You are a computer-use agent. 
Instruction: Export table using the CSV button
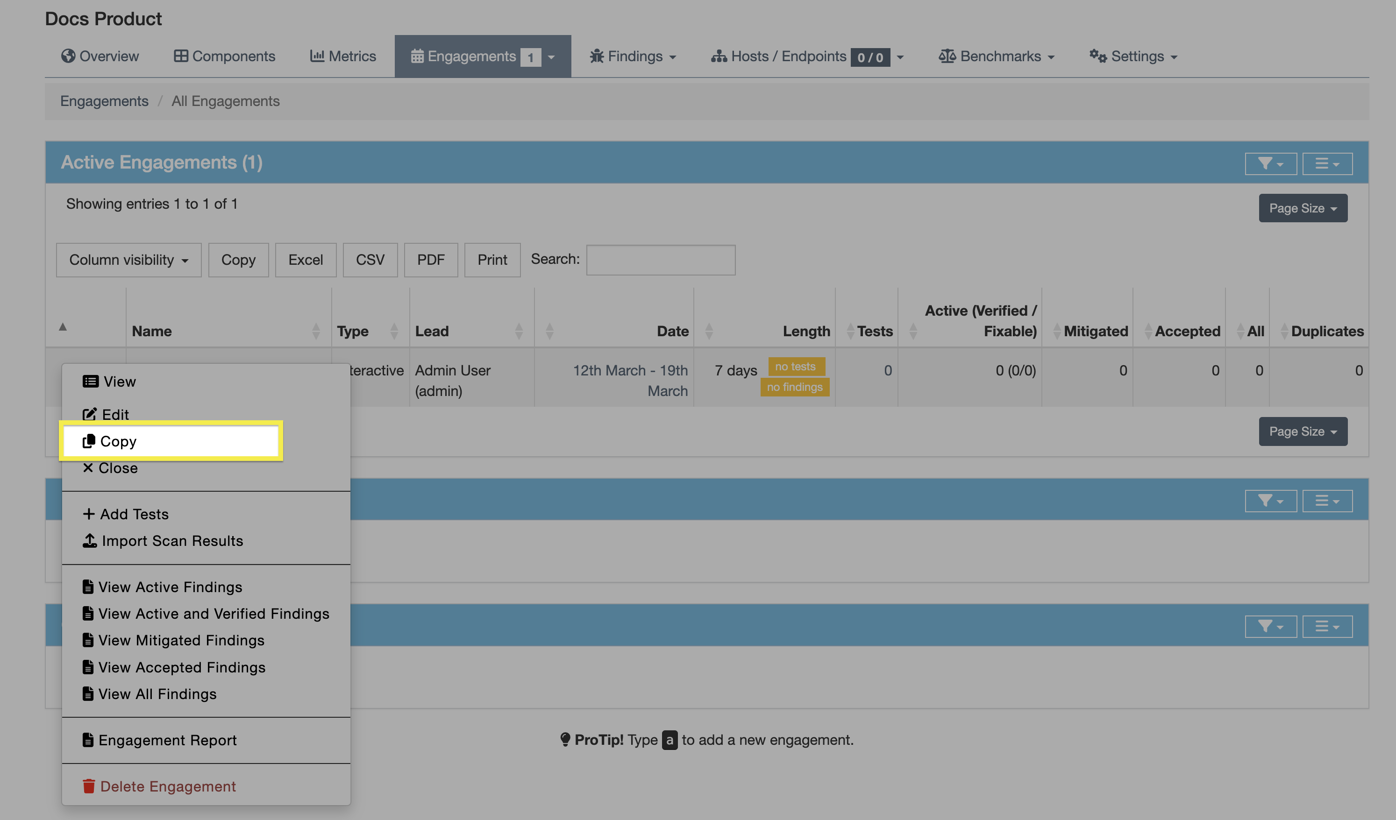(x=370, y=260)
